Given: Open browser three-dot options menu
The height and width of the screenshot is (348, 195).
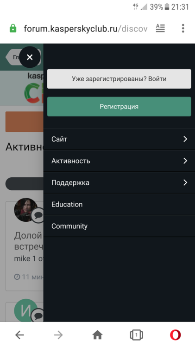Looking at the screenshot, I should click(183, 28).
